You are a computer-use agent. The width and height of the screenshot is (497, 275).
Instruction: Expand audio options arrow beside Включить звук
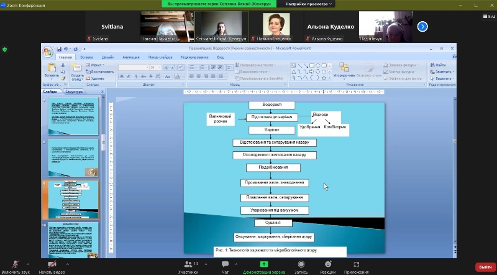(x=28, y=264)
